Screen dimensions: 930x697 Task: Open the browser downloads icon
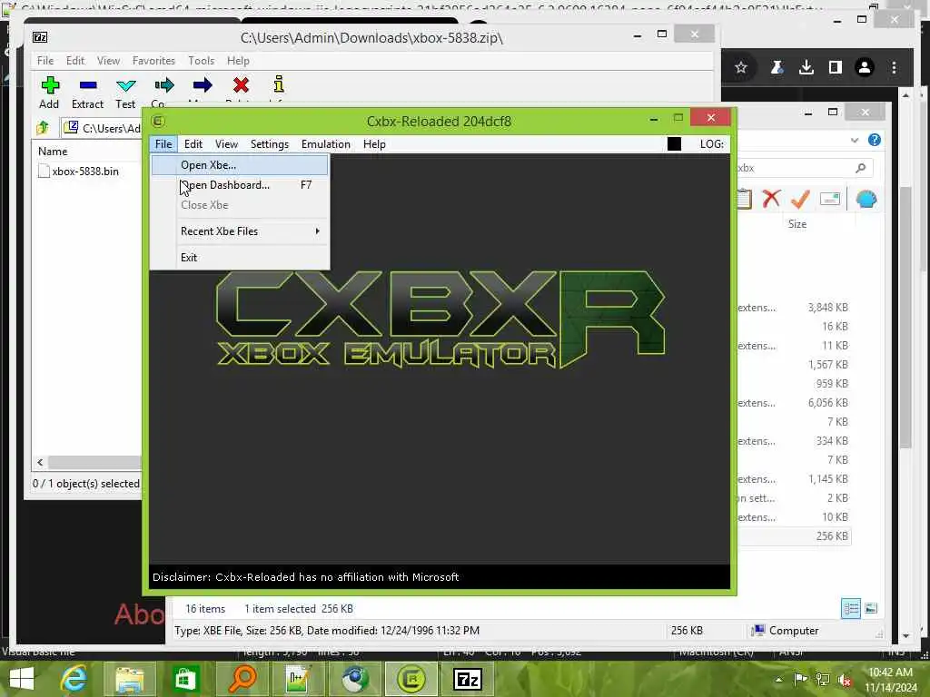point(806,67)
